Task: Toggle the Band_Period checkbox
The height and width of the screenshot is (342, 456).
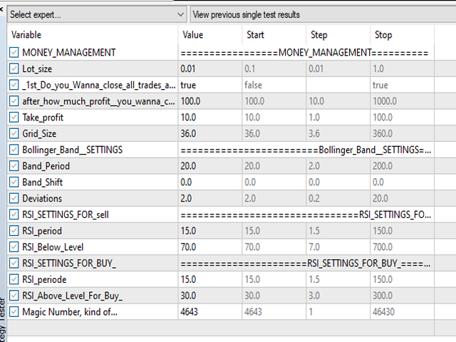Action: pos(15,166)
